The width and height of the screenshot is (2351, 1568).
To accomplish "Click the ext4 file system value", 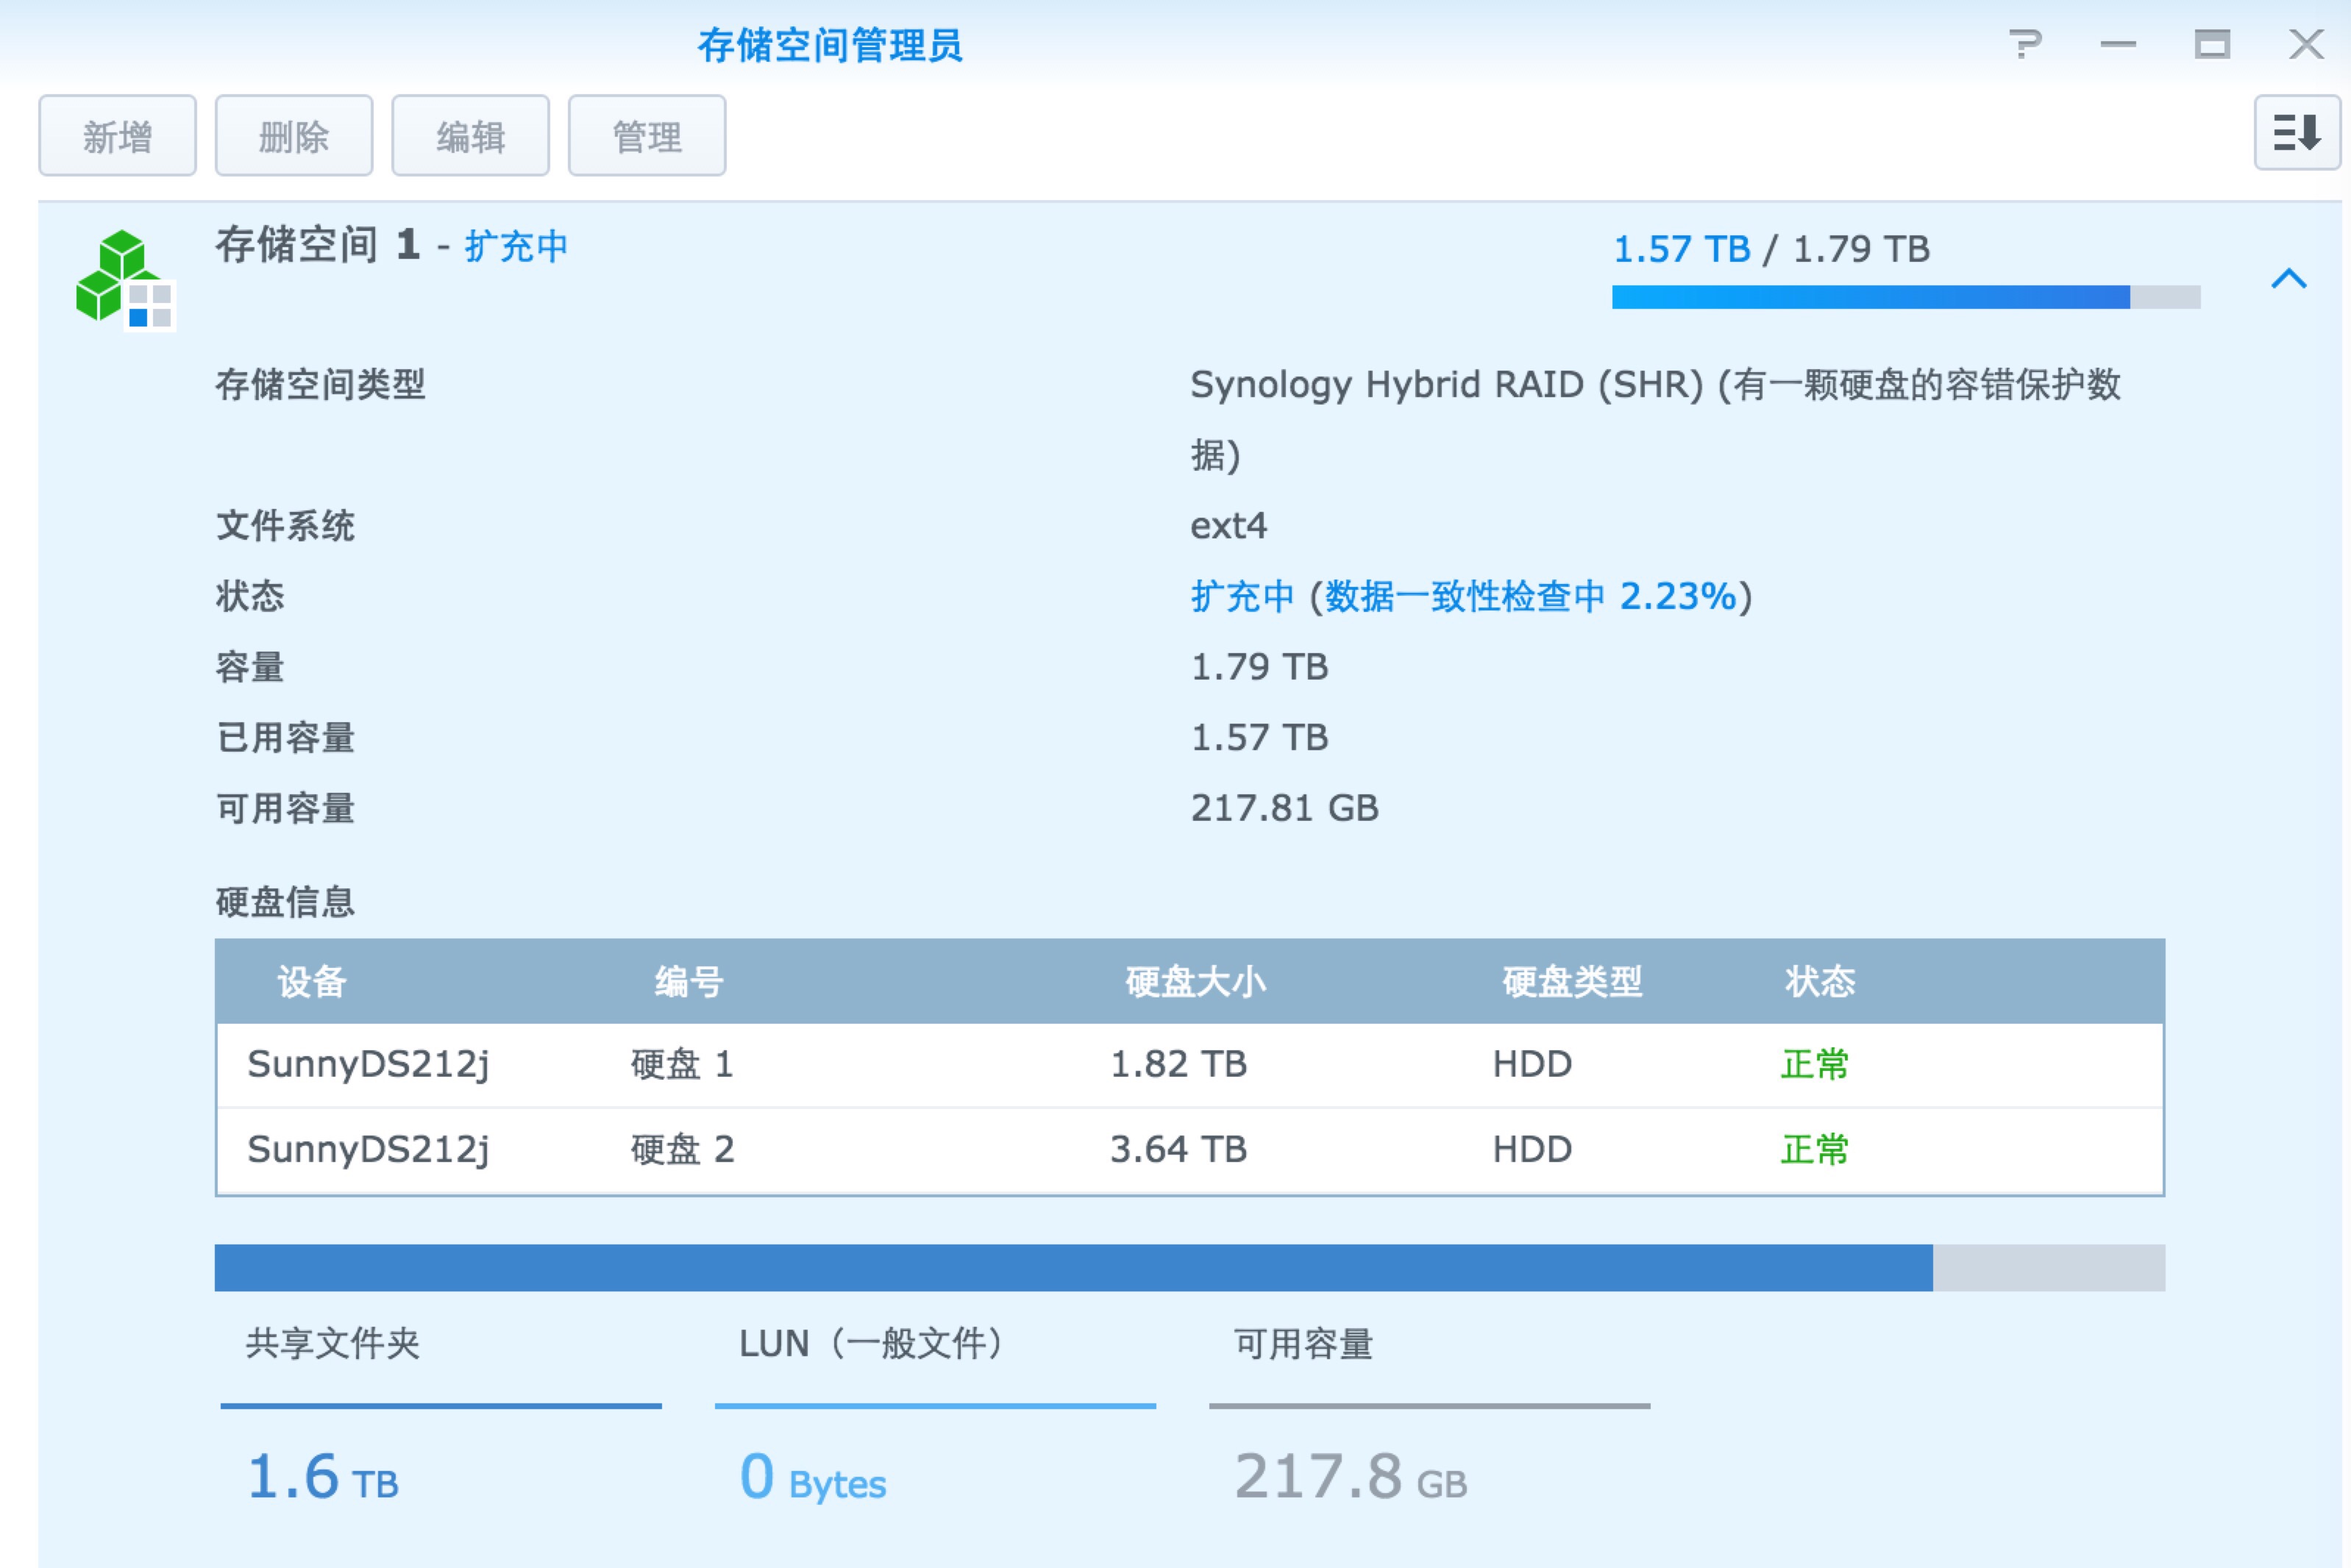I will pos(1229,526).
